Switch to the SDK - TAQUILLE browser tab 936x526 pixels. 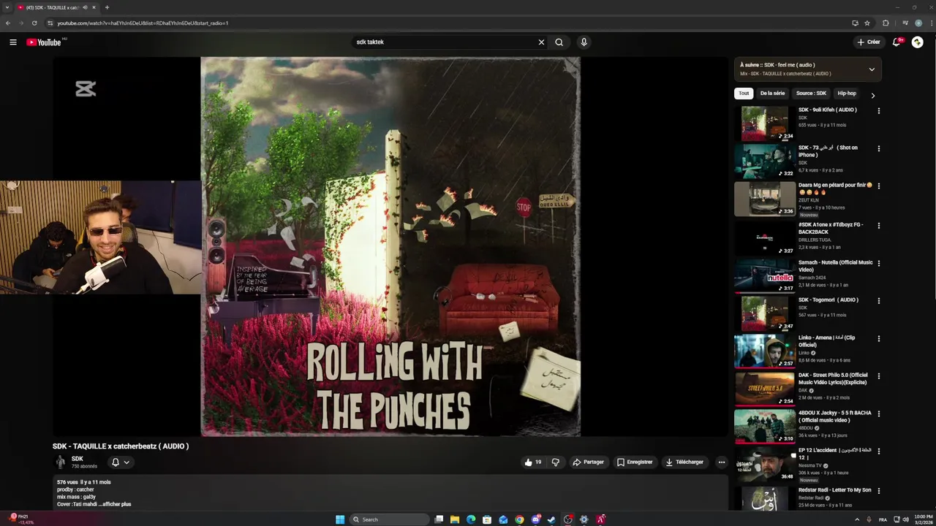pyautogui.click(x=53, y=7)
